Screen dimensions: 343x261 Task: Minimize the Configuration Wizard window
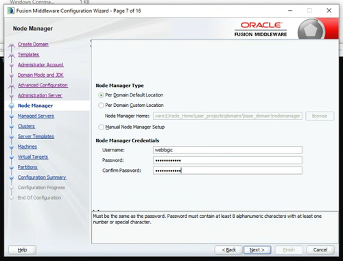(x=290, y=10)
